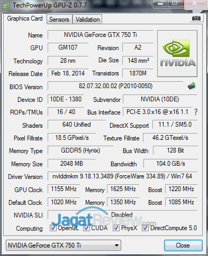Click the Revision field A2

click(138, 48)
